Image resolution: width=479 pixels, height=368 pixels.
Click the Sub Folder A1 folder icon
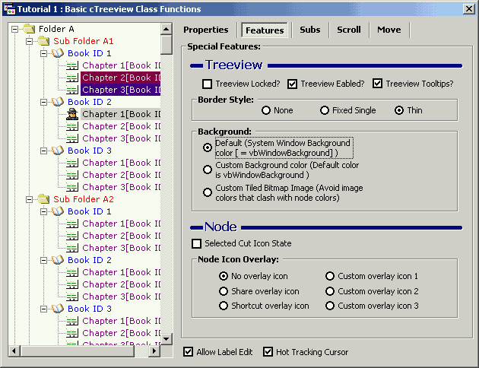coord(43,41)
